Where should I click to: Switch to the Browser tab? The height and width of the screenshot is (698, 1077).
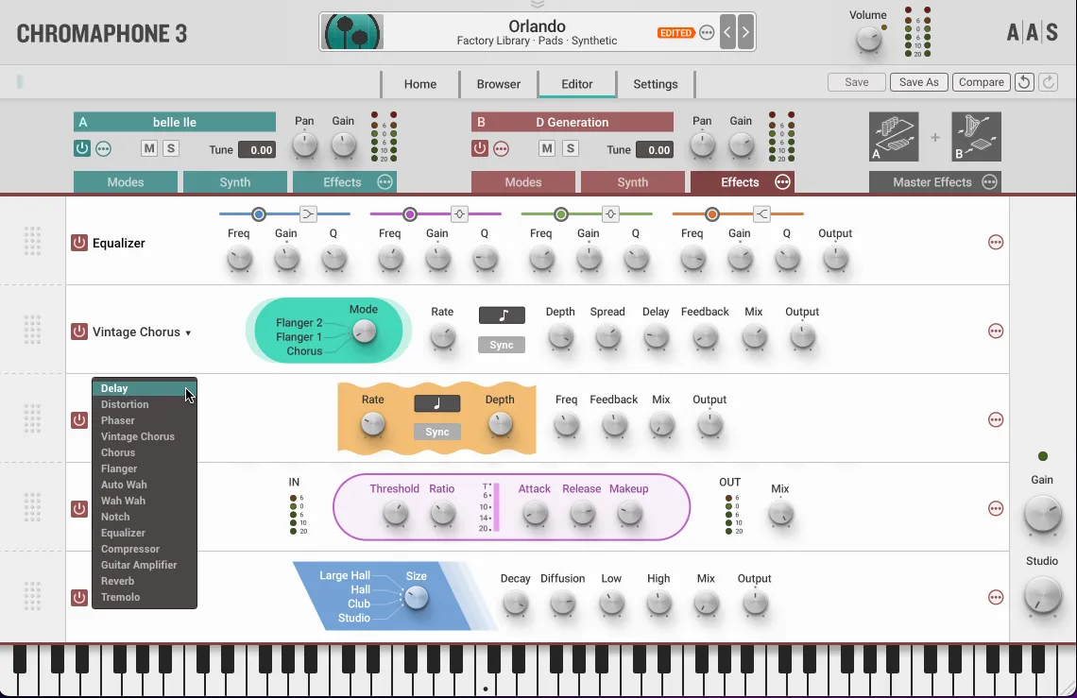coord(498,83)
